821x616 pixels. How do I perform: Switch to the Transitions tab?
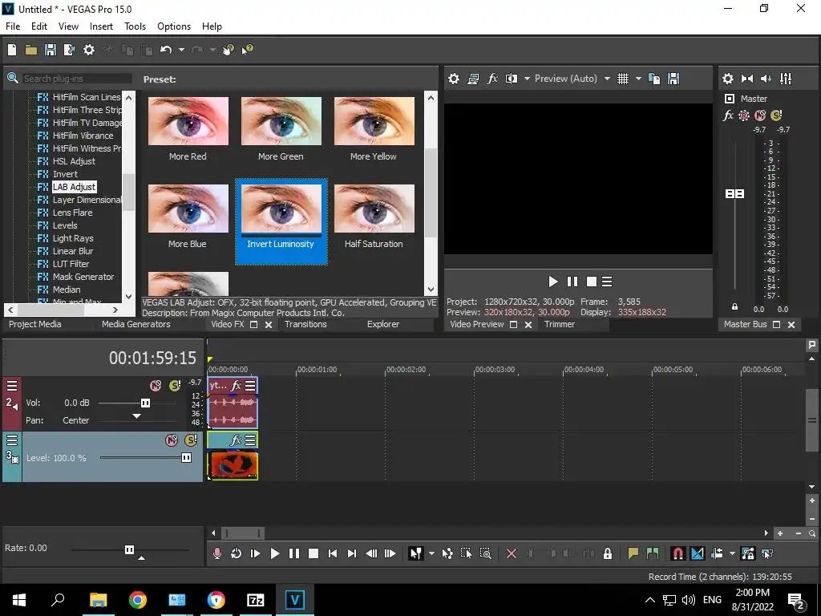coord(305,324)
